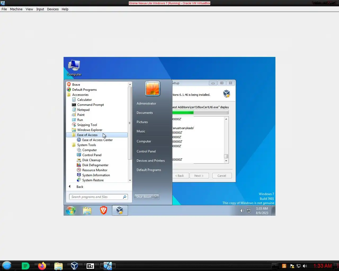Open Default Programs in right pane
This screenshot has height=271, width=339.
point(149,170)
